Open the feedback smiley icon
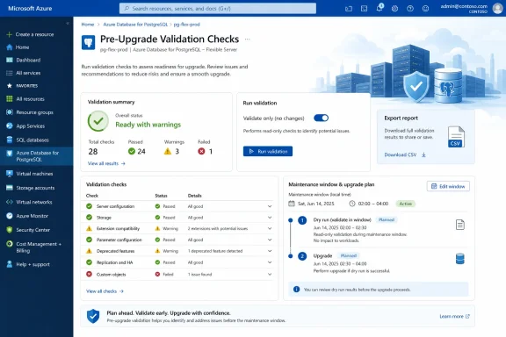506x337 pixels. point(426,9)
